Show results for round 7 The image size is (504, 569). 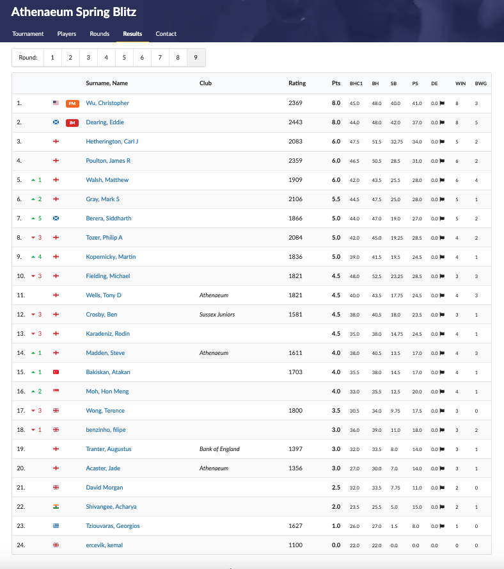pyautogui.click(x=160, y=57)
